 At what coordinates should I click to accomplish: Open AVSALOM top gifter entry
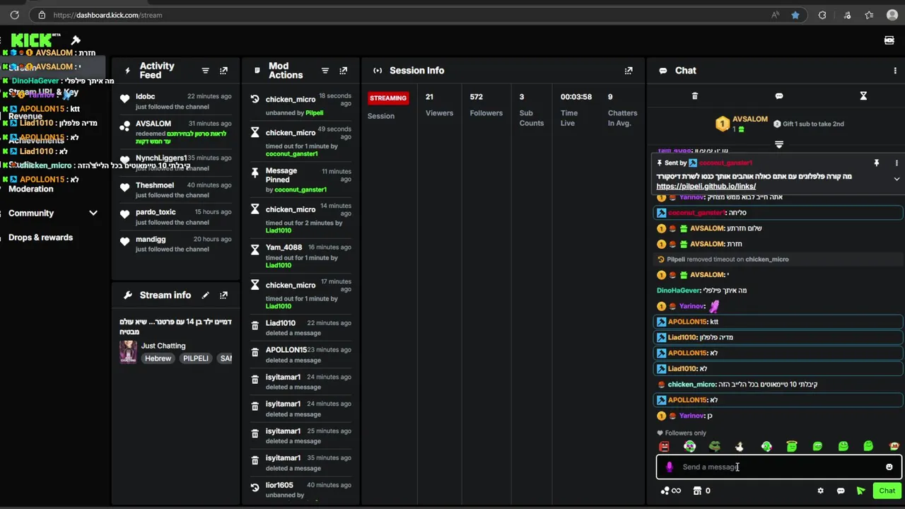point(742,124)
